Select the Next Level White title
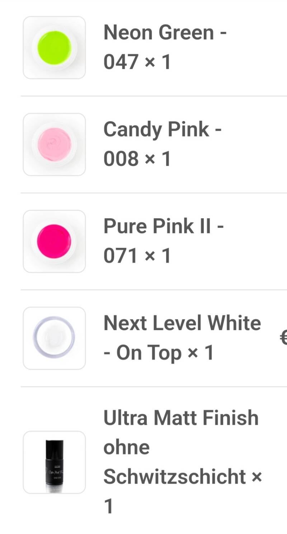This screenshot has width=287, height=534. (x=182, y=323)
